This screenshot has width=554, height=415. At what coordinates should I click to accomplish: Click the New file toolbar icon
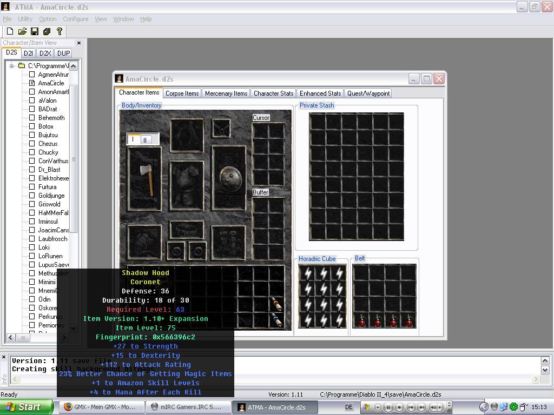click(10, 31)
